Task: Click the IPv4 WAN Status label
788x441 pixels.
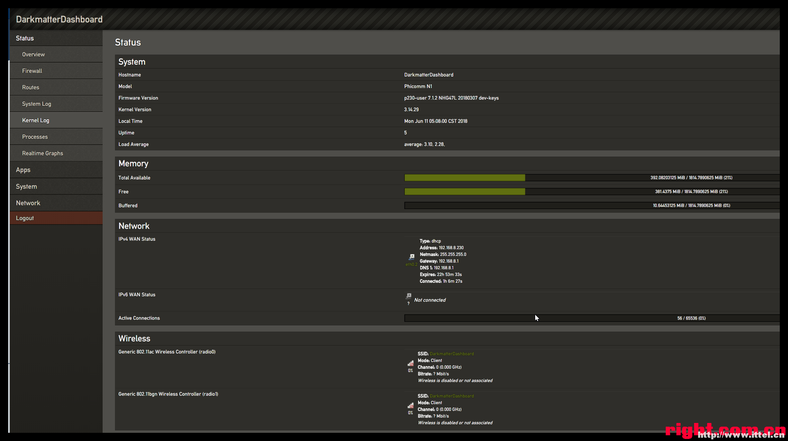Action: (137, 239)
